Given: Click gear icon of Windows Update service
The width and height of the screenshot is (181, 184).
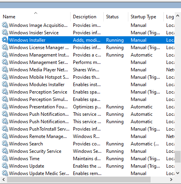Looking at the screenshot, I should point(5,166).
